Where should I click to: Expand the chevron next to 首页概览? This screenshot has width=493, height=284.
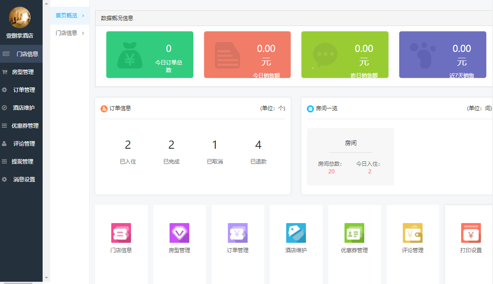pos(83,15)
